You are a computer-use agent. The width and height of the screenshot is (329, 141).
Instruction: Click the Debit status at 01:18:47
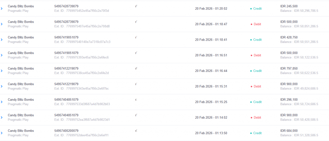(x=257, y=24)
